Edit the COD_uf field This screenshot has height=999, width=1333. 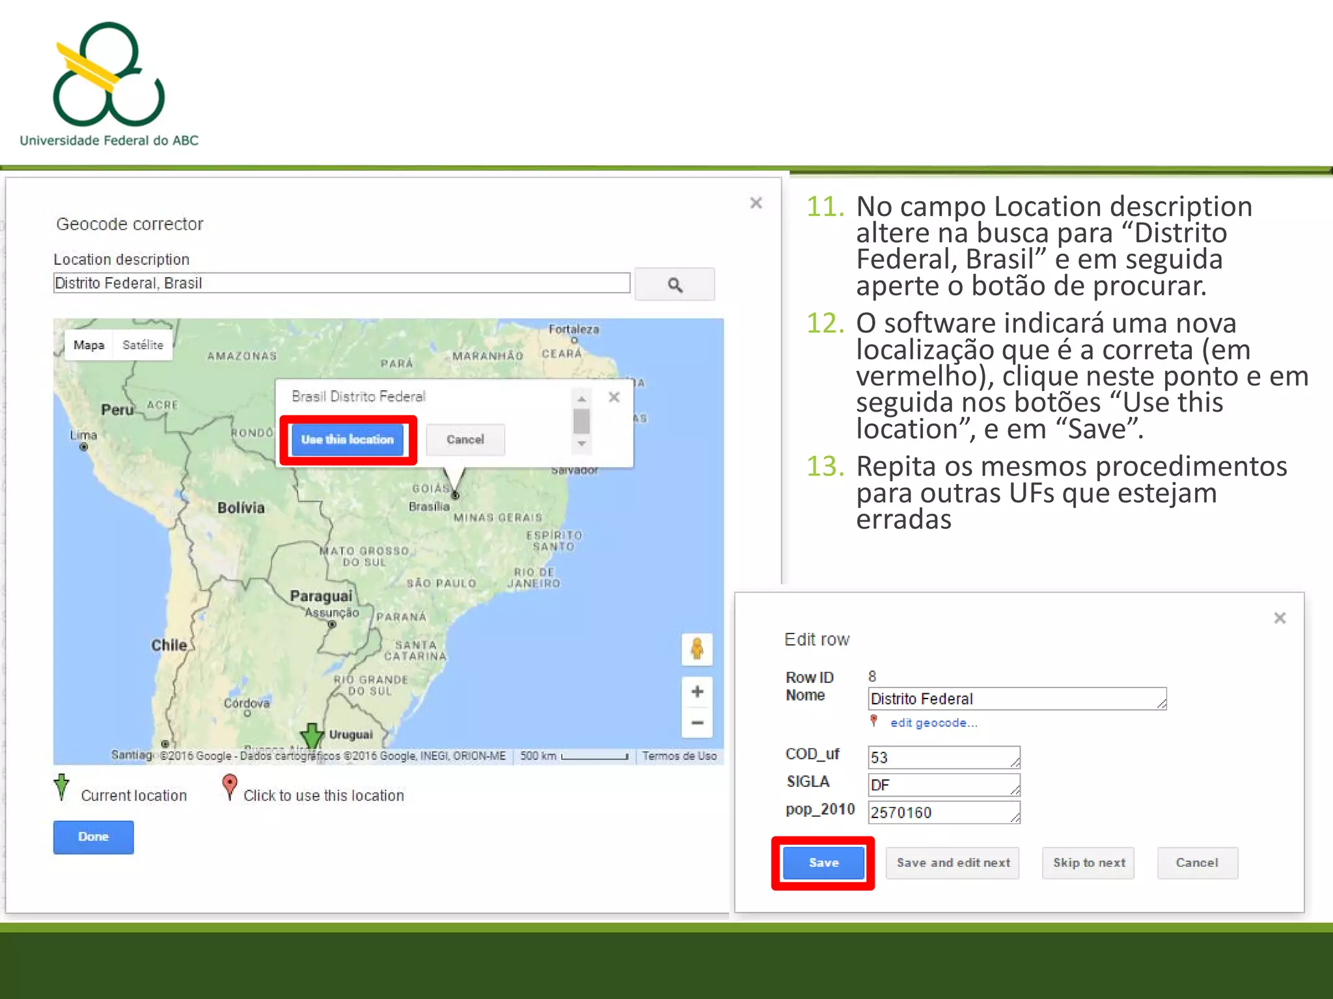[x=944, y=757]
